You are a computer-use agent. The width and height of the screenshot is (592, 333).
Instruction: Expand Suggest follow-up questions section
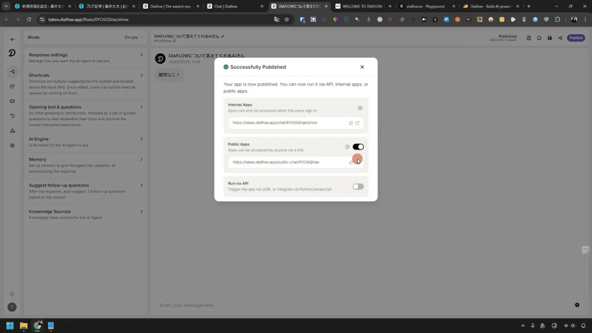[x=86, y=191]
